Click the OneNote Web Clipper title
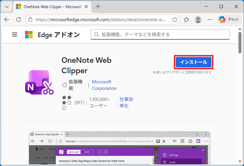Viewport: 244px width, 166px height. tap(87, 65)
